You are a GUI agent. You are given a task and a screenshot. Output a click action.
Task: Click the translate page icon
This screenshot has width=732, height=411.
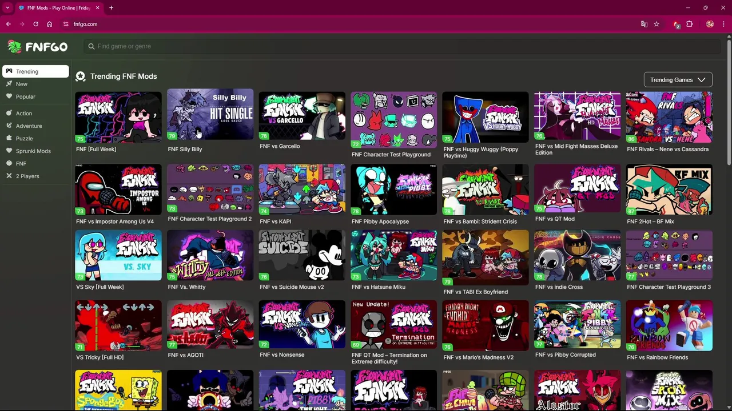click(x=644, y=24)
